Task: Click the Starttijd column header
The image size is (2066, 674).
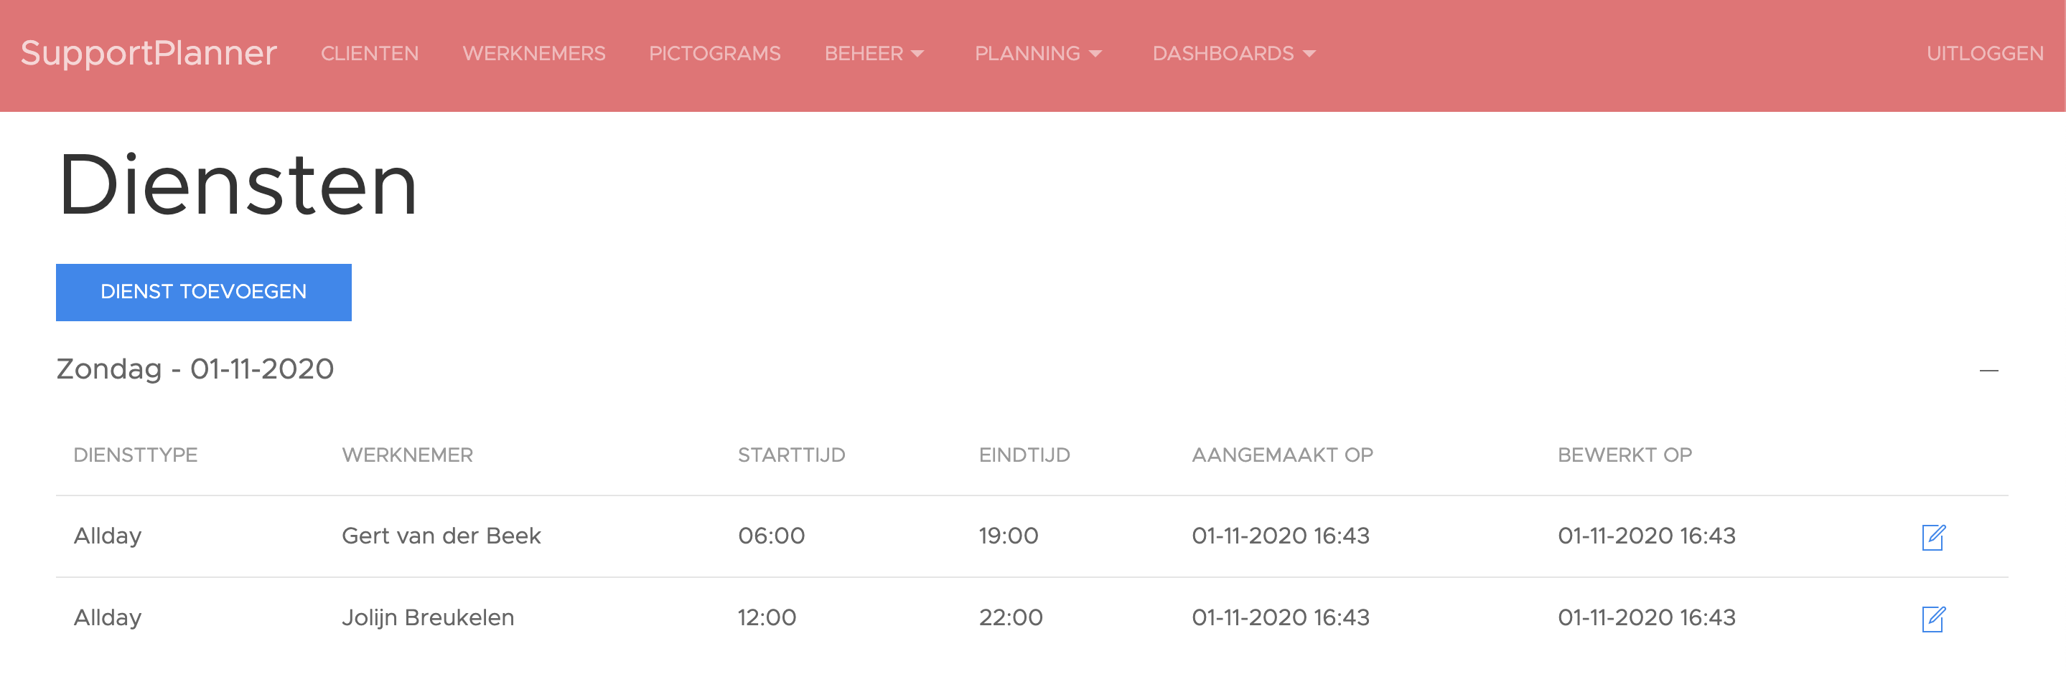Action: (x=791, y=455)
